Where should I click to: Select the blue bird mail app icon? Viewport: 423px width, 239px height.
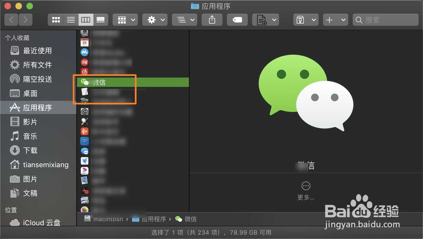tap(85, 161)
